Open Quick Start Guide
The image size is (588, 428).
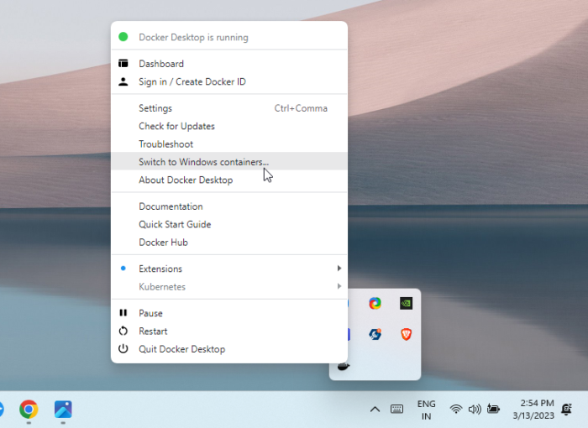coord(229,225)
